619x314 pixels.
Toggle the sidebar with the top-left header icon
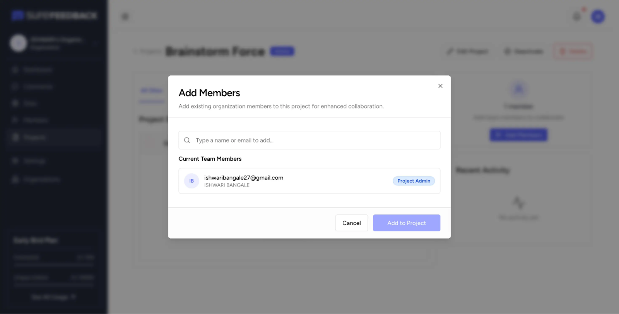125,17
